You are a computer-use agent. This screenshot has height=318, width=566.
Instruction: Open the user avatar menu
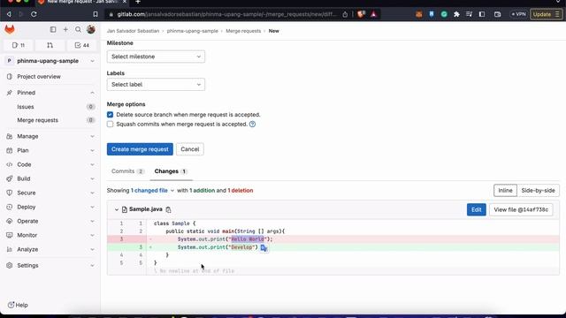click(91, 29)
